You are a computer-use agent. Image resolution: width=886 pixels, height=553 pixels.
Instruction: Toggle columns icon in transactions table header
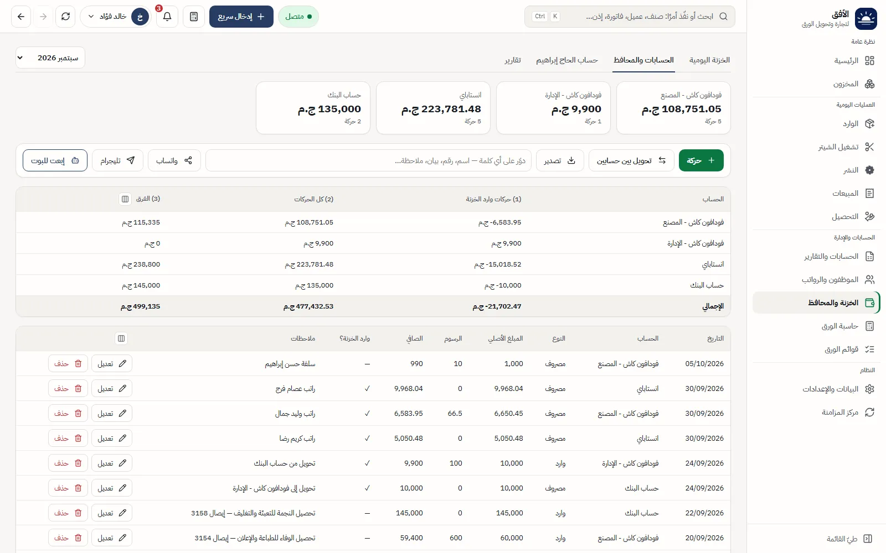click(x=121, y=338)
